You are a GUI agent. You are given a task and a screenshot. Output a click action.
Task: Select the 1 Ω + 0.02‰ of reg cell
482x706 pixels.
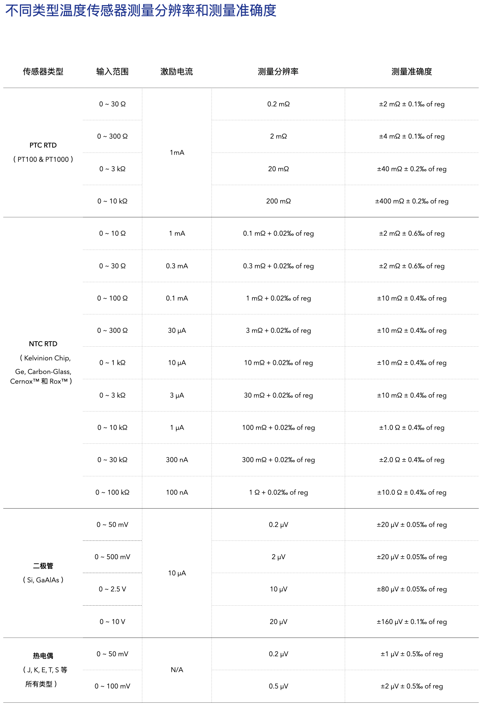278,492
